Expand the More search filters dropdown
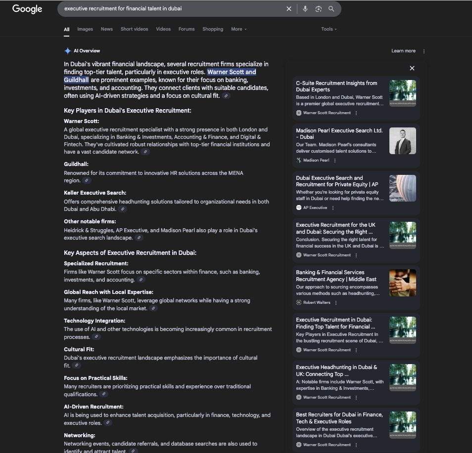472x453 pixels. pyautogui.click(x=238, y=29)
